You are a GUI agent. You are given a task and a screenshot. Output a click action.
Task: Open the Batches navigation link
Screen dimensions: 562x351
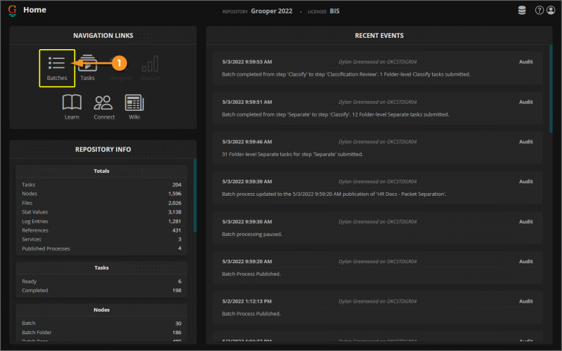click(x=57, y=68)
